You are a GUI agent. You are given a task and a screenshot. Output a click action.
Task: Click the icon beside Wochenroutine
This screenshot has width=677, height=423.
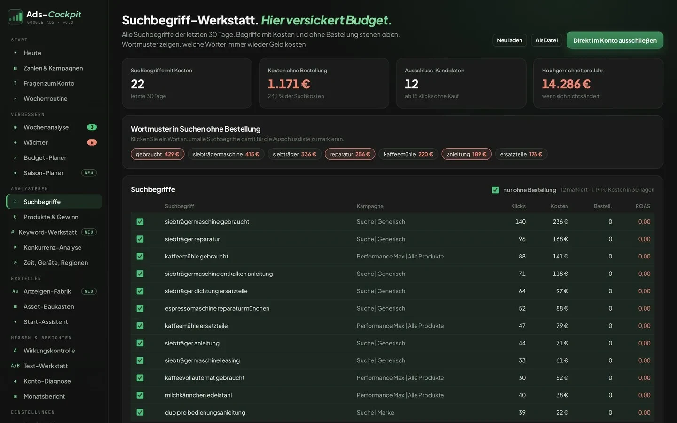tap(15, 99)
